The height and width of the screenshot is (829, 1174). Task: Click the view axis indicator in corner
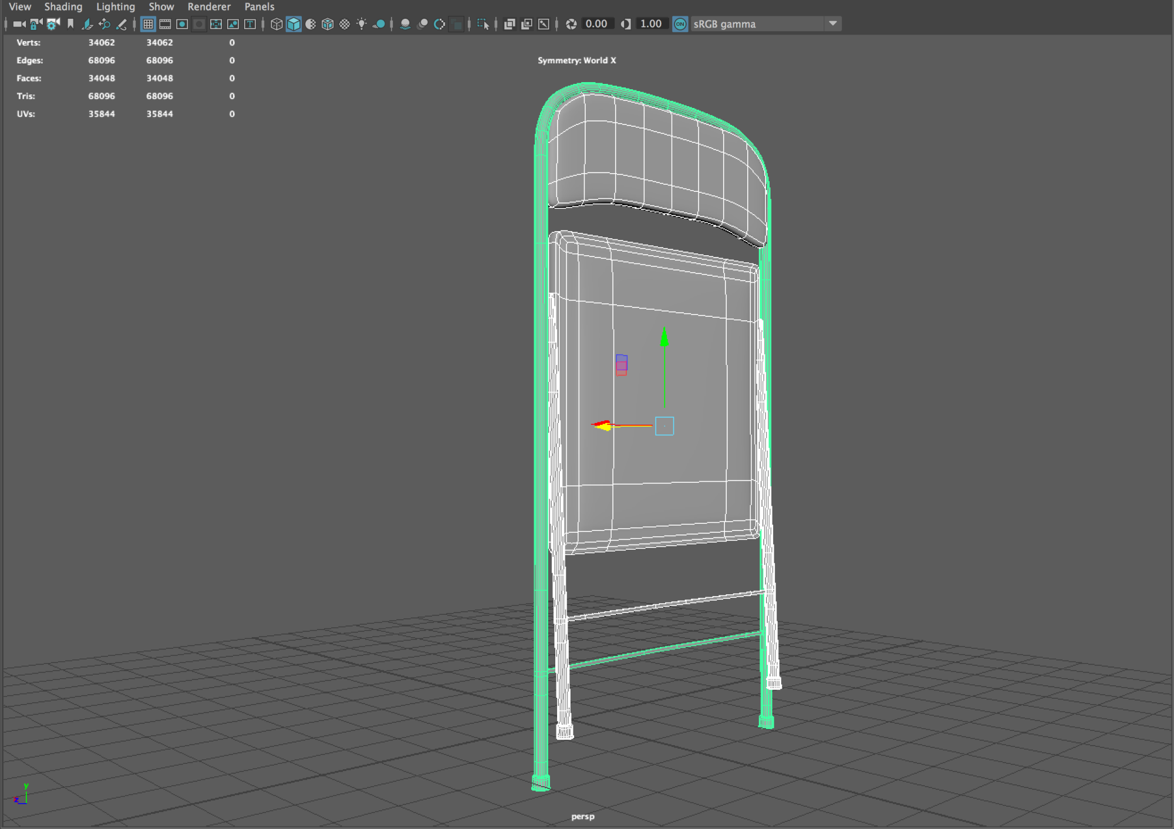[x=21, y=794]
